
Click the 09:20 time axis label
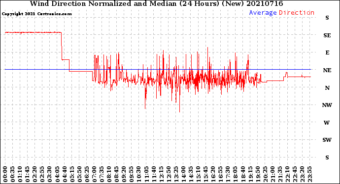124,174
